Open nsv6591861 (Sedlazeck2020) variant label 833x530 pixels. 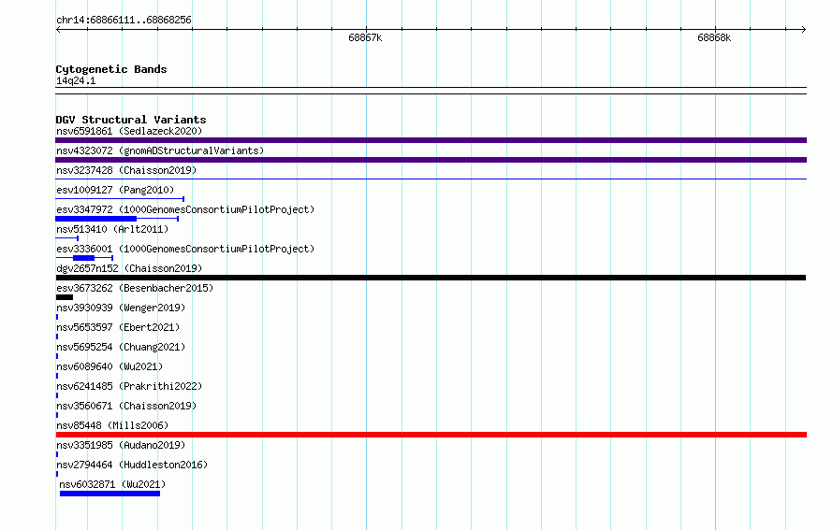(129, 131)
